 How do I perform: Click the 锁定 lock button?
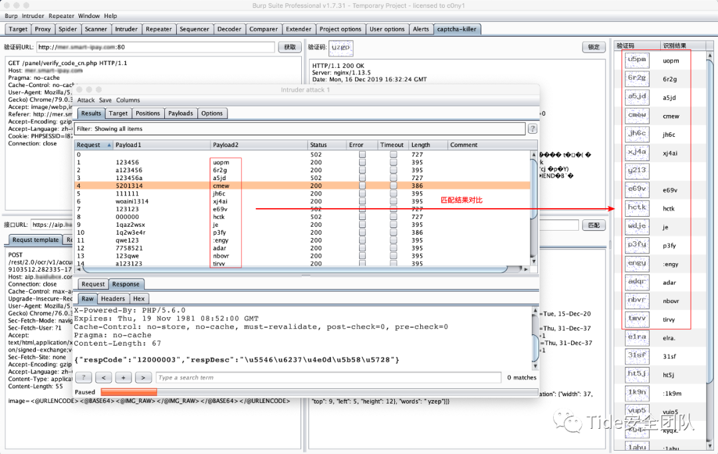click(594, 47)
